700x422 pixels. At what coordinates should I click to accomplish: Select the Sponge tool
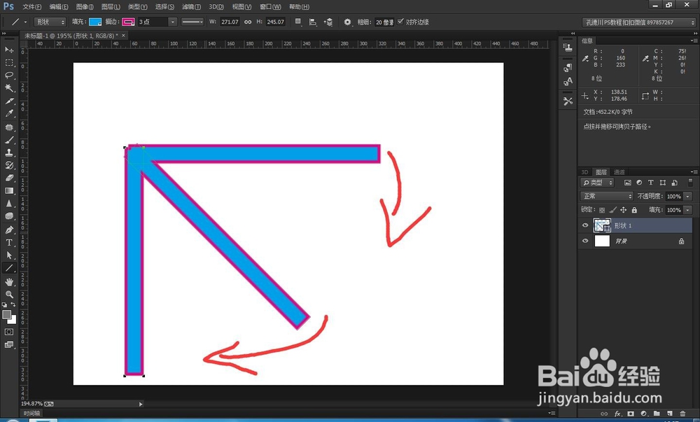[9, 216]
